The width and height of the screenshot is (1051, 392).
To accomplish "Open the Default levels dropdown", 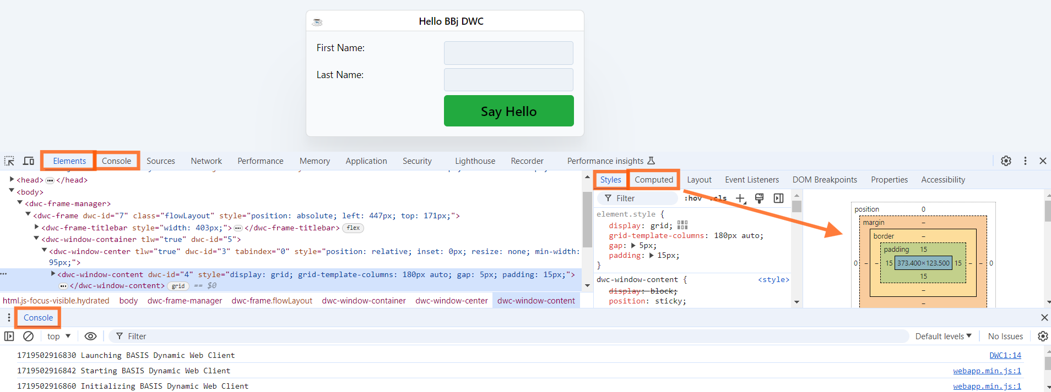I will tap(944, 336).
